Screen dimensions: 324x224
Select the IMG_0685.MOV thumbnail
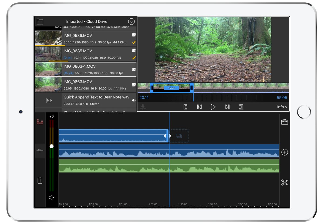48,54
